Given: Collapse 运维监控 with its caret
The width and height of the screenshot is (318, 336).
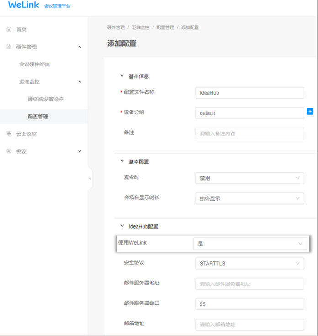Looking at the screenshot, I should point(79,82).
